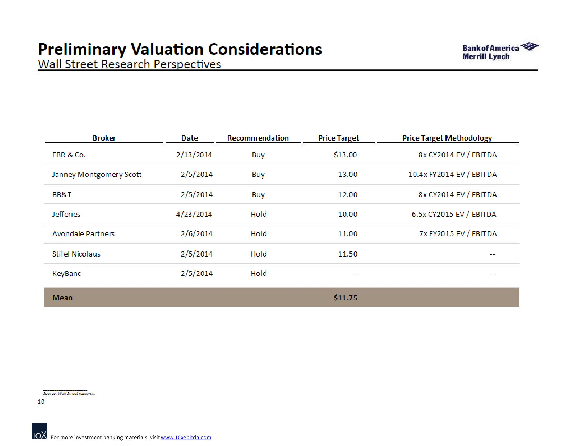This screenshot has width=578, height=446.
Task: Click the 6.5x CY2015 EV / EBITDA methodology
Action: coord(454,214)
